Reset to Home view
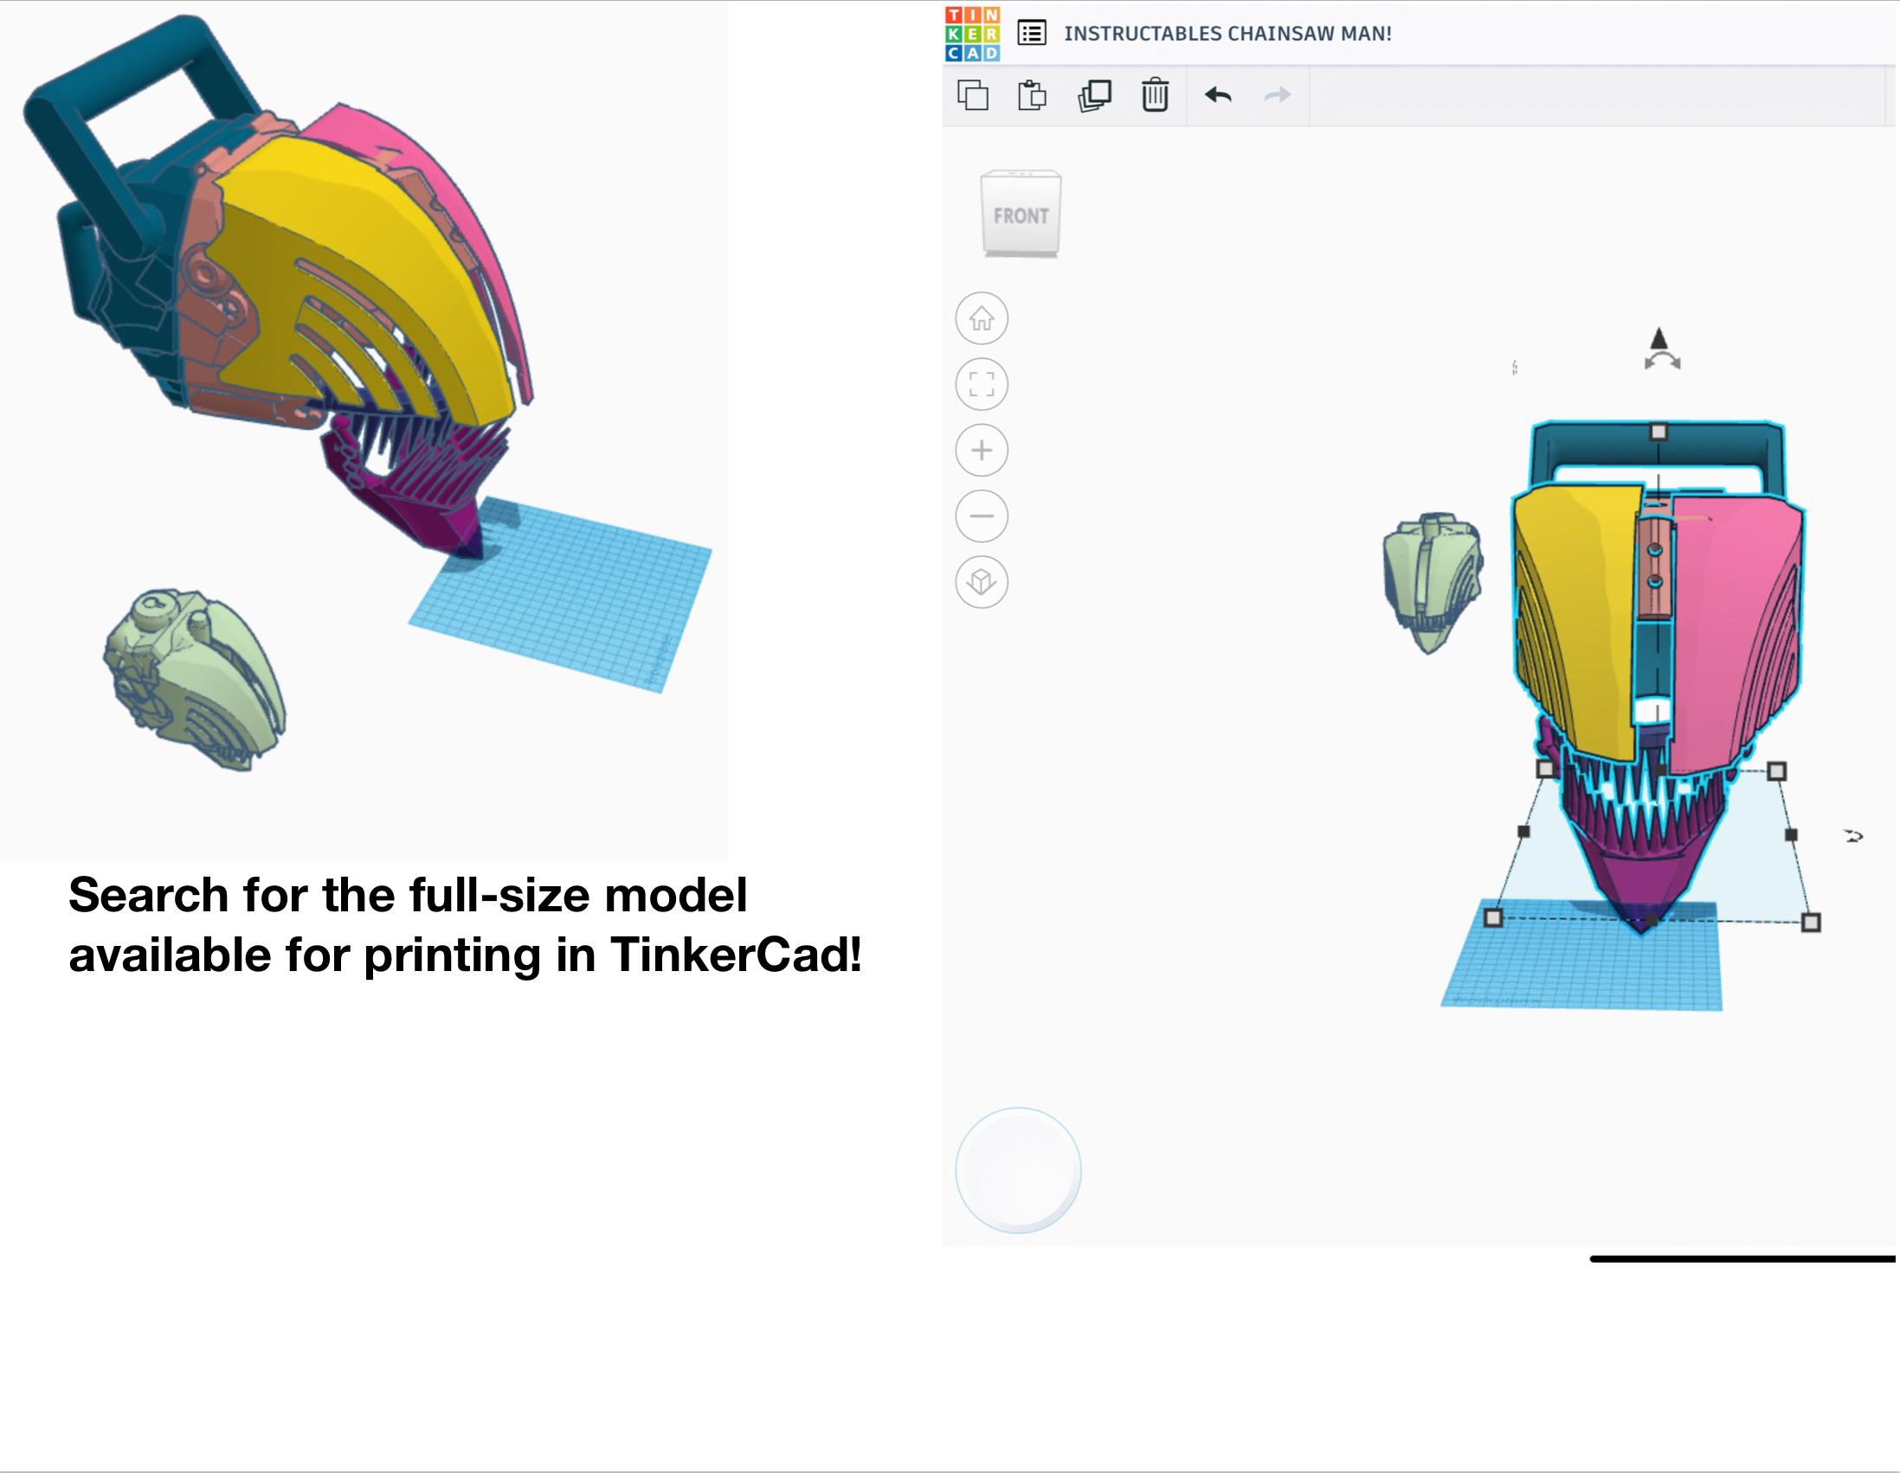This screenshot has width=1900, height=1473. [982, 318]
